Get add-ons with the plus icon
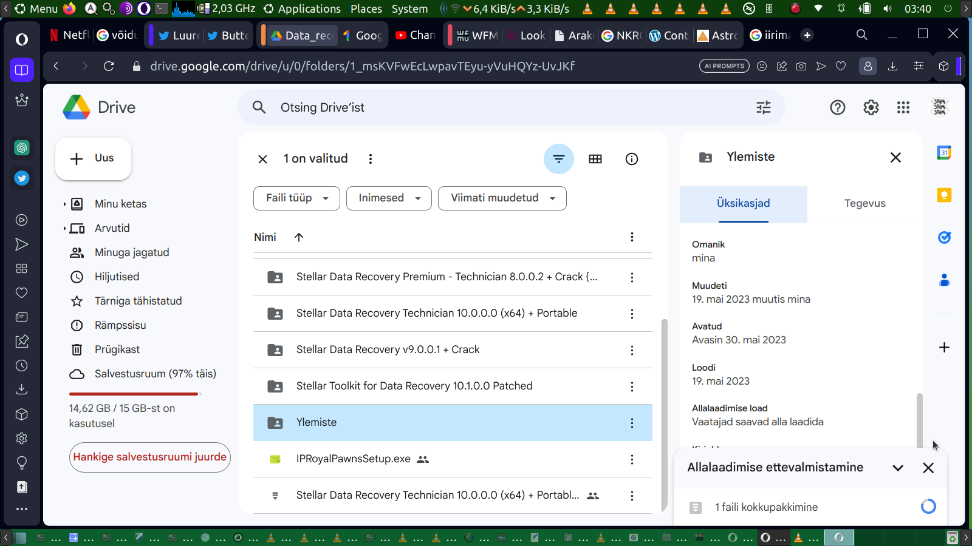This screenshot has height=546, width=972. click(944, 348)
